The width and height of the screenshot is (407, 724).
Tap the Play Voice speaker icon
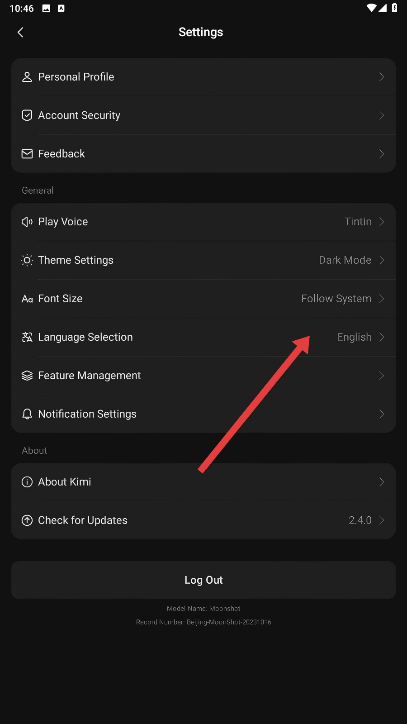(x=27, y=222)
